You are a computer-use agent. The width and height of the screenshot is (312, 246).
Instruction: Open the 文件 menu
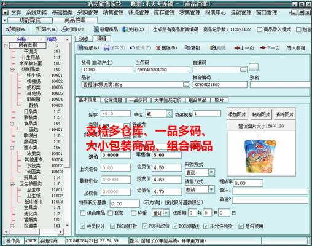[16, 13]
